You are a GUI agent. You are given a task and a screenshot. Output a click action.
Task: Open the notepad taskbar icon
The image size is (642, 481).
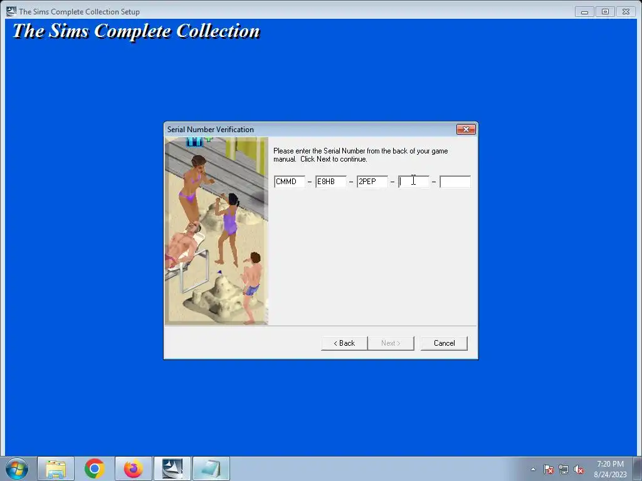[x=211, y=468]
